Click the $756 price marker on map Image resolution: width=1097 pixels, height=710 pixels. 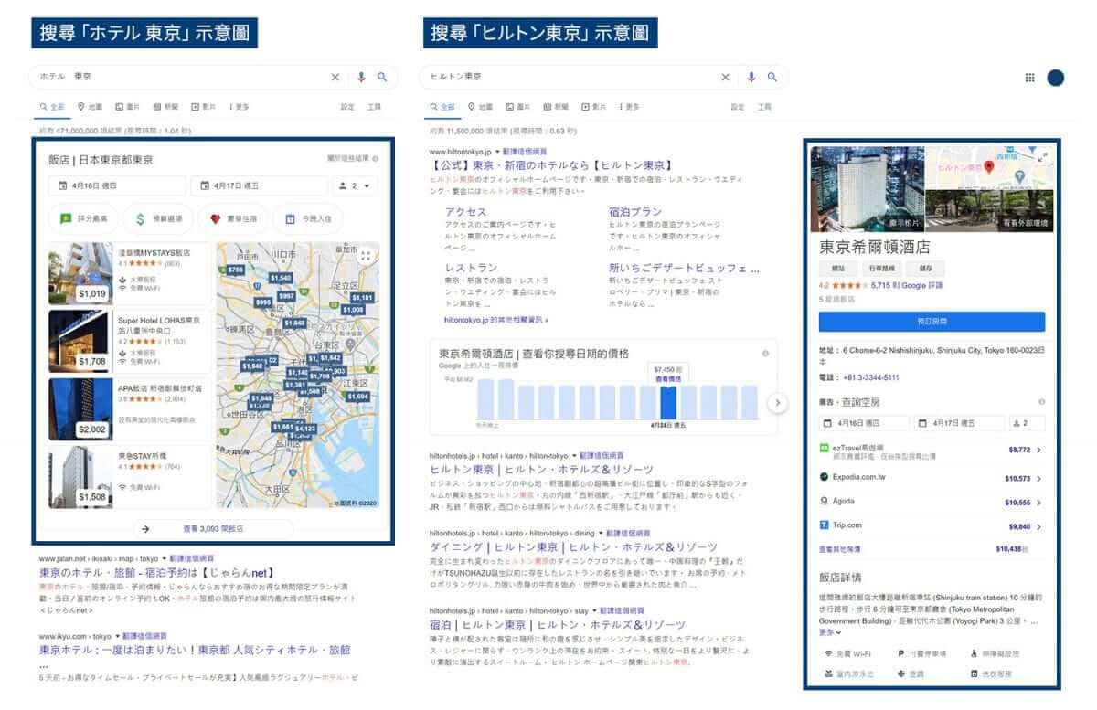coord(236,270)
